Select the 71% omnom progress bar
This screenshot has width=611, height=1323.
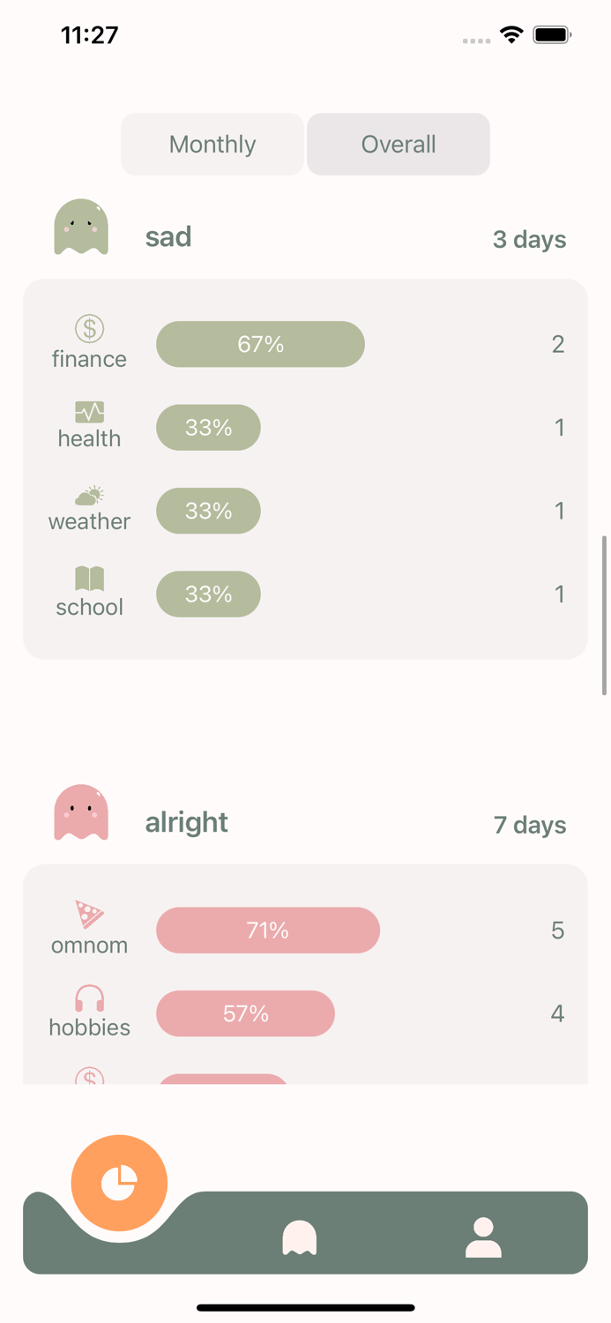267,930
